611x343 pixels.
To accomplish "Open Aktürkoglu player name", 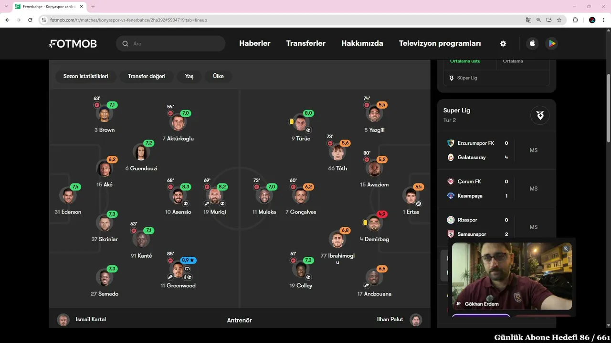I will tap(178, 139).
